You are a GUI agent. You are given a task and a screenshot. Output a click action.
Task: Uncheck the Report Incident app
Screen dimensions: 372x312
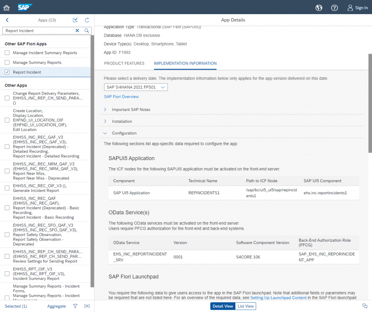coord(7,72)
